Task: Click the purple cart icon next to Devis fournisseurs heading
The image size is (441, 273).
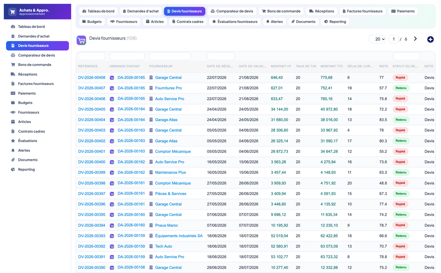Action: coord(81,40)
